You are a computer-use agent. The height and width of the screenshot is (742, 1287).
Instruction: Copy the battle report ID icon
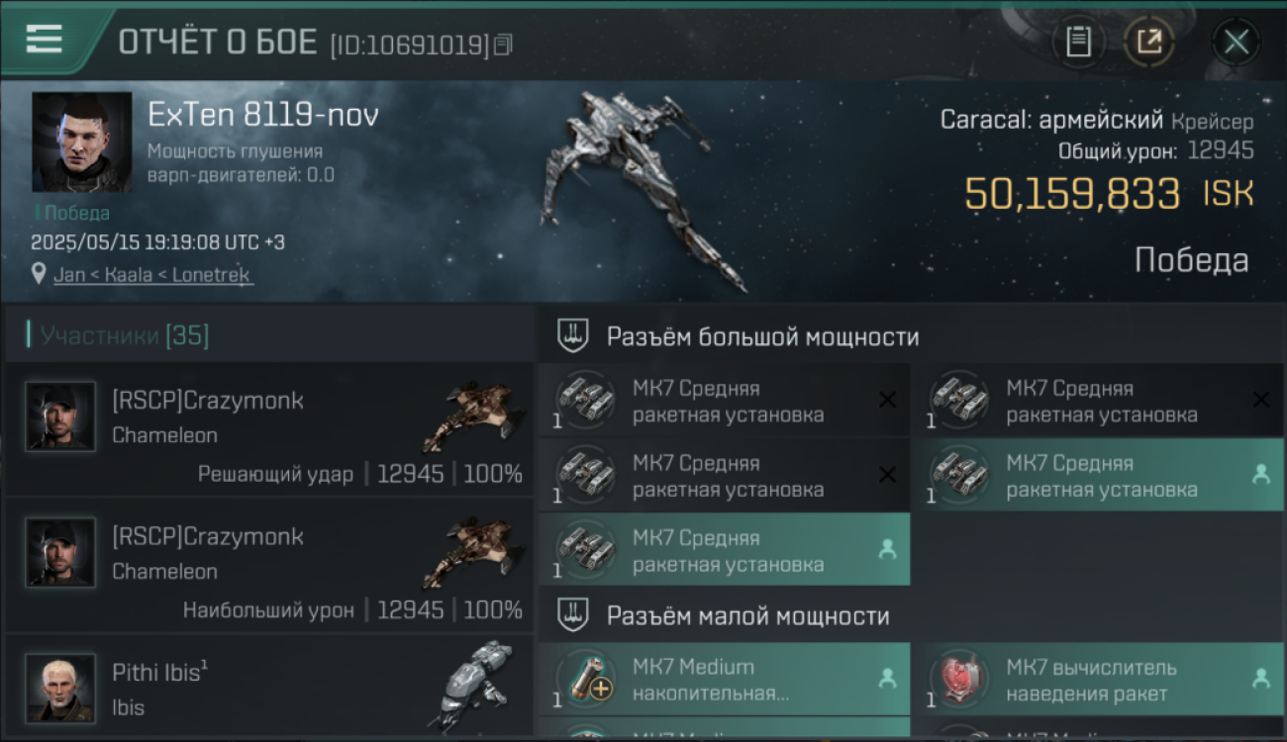click(503, 45)
